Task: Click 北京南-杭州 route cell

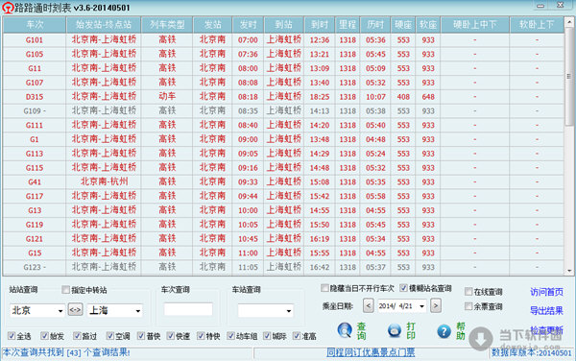Action: pyautogui.click(x=104, y=182)
